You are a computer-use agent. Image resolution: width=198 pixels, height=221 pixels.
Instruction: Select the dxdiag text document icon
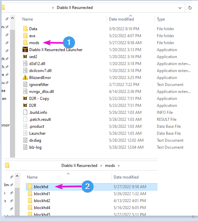click(25, 140)
